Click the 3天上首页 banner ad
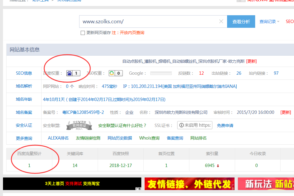Viewport: 294px width, 196px height. 72,184
